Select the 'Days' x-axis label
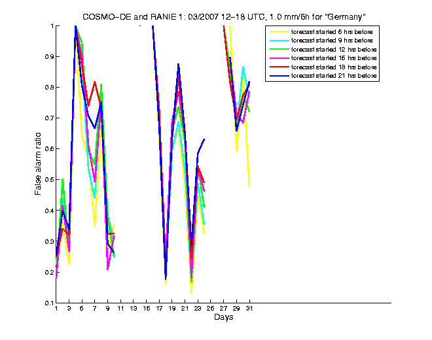This screenshot has height=340, width=432. click(223, 317)
